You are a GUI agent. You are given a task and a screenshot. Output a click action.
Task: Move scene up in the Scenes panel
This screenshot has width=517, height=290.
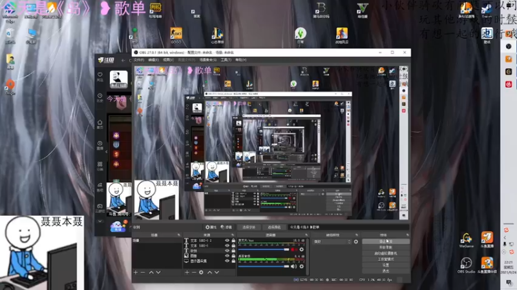151,272
